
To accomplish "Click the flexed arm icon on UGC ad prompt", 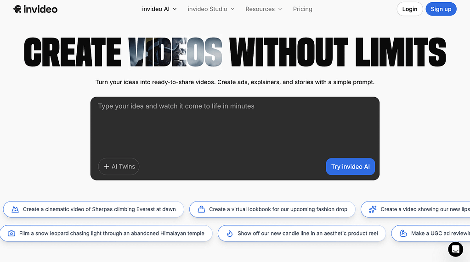I will coord(403,233).
